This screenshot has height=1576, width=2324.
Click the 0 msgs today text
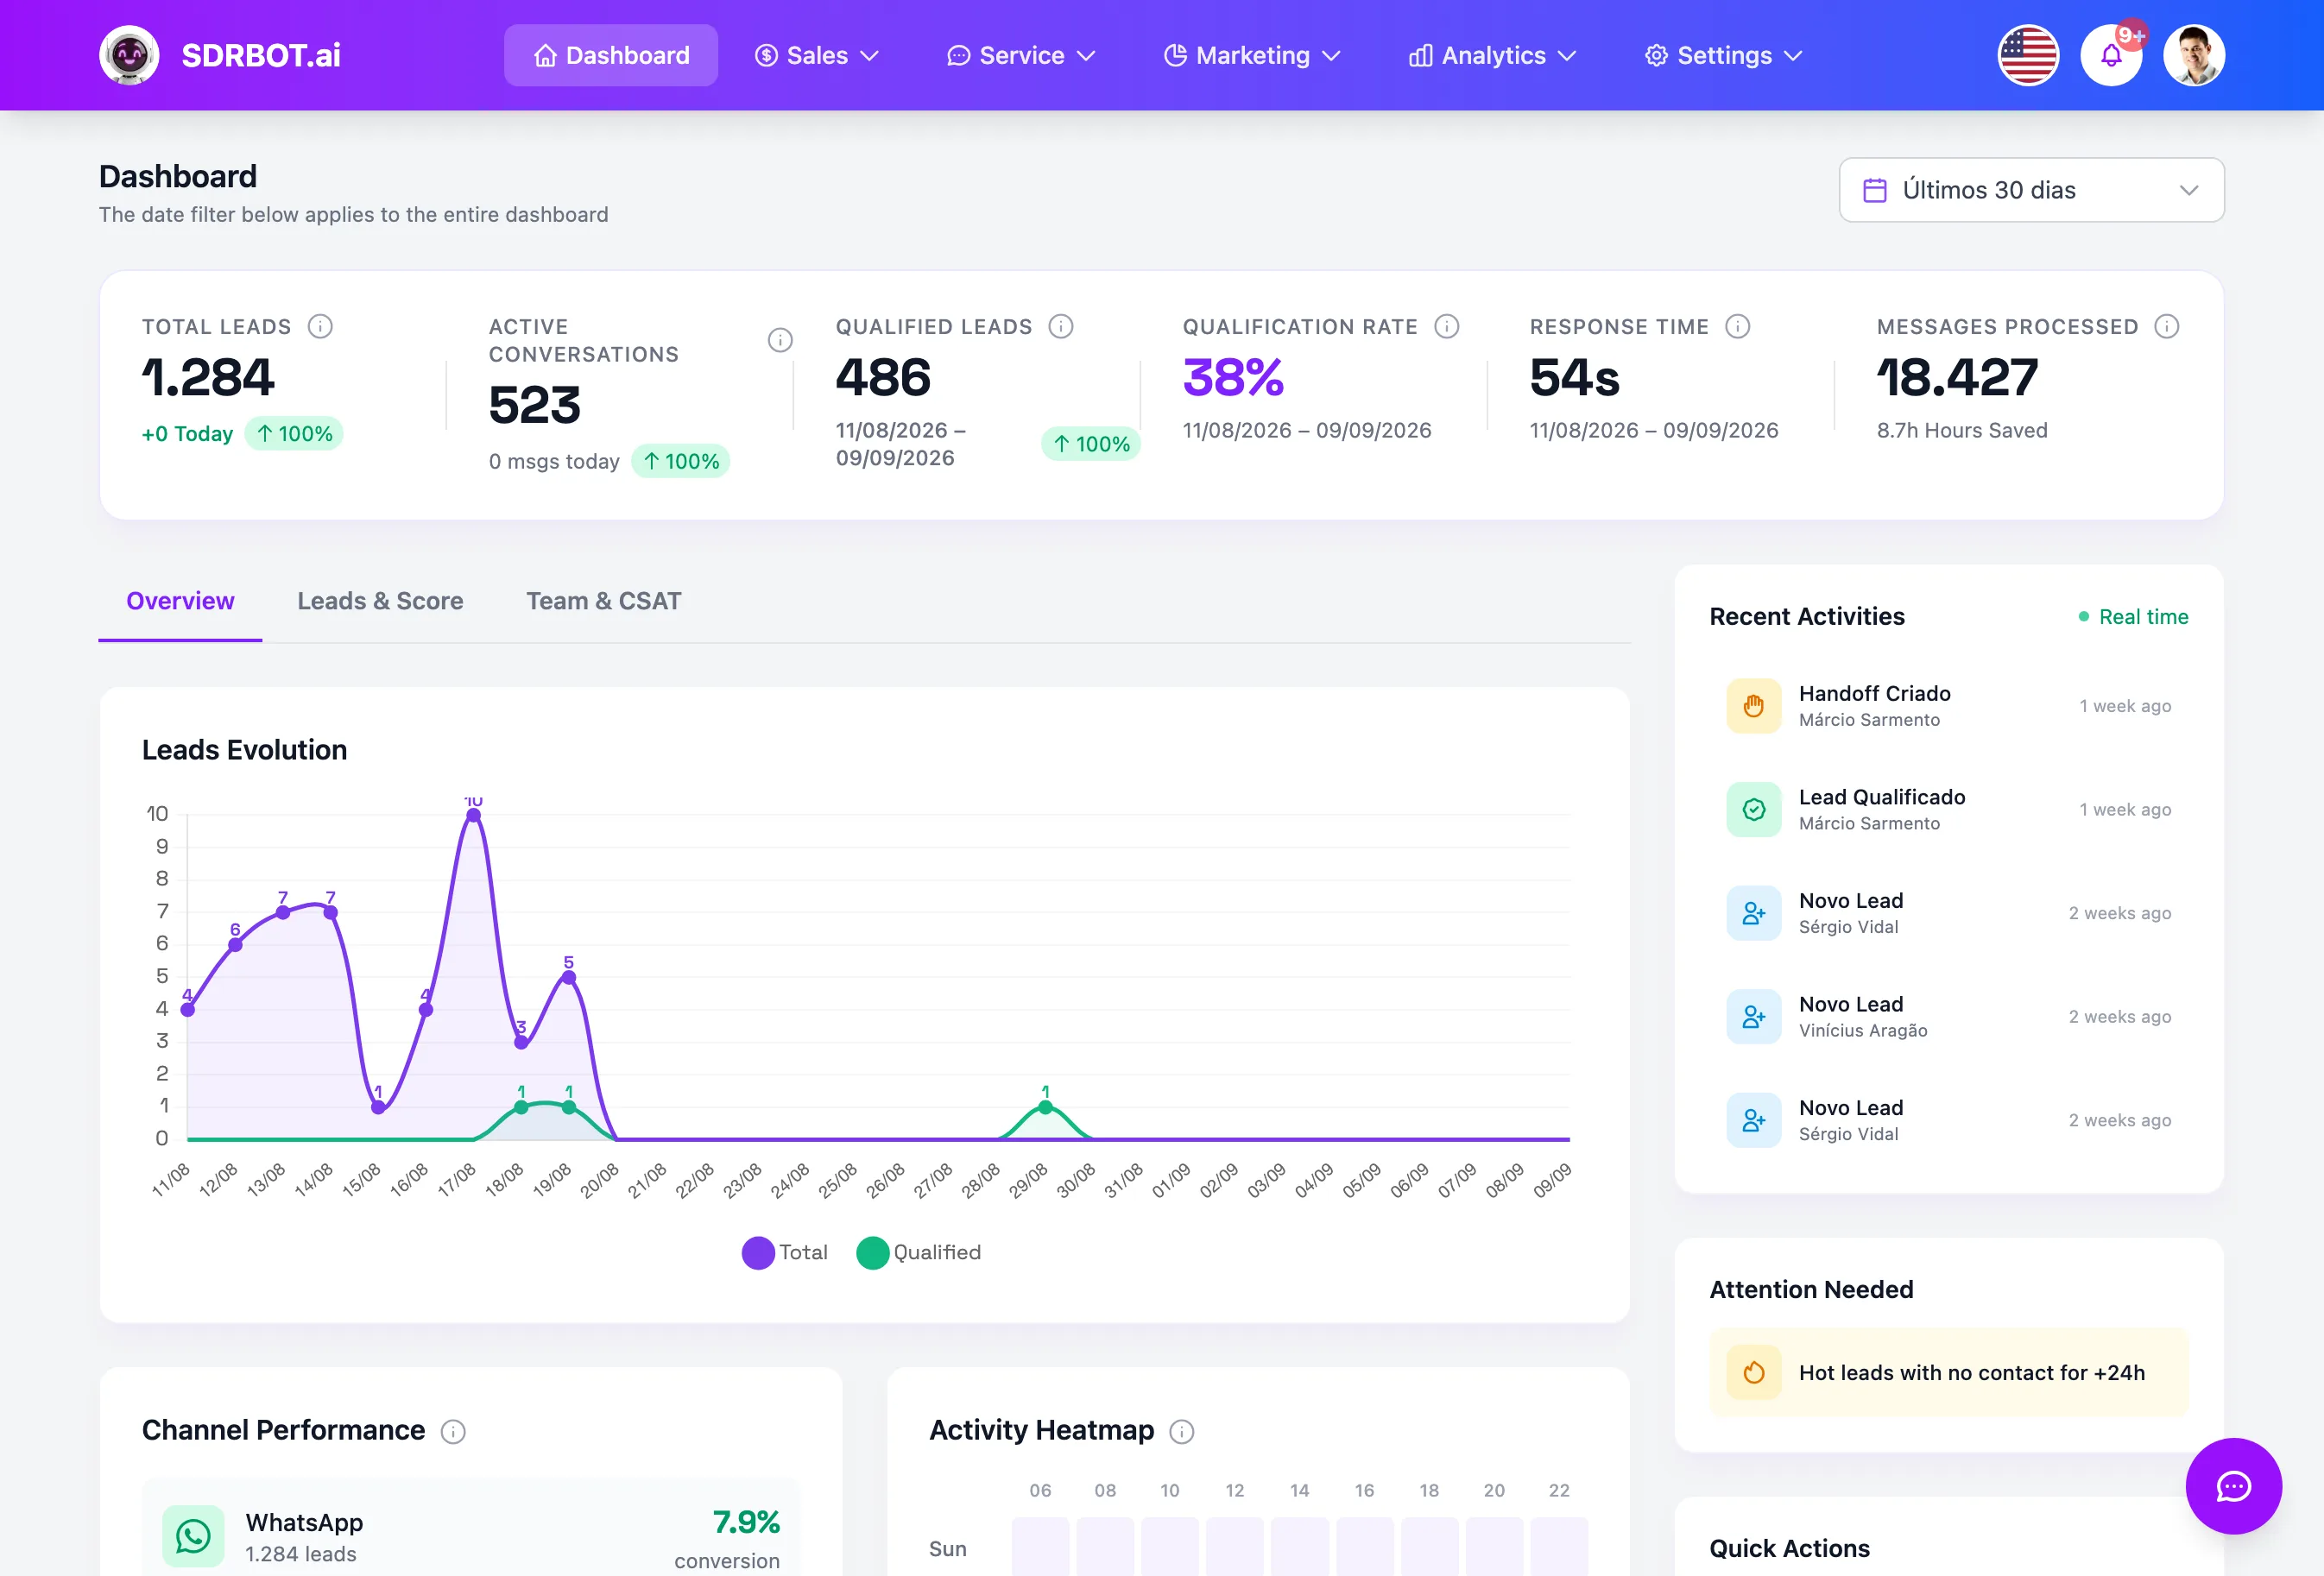tap(554, 462)
